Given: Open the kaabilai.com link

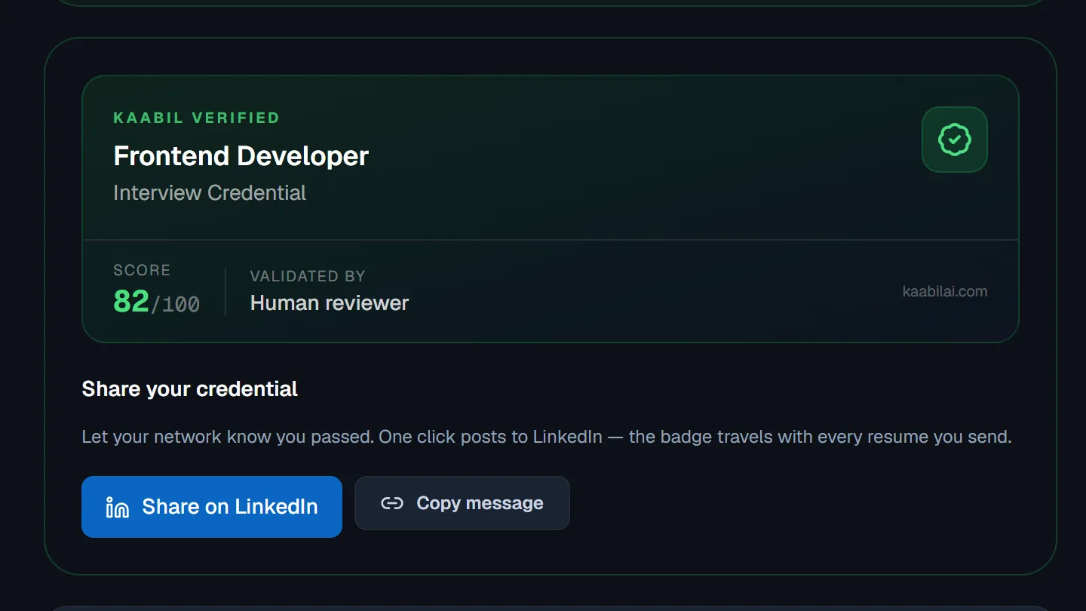Looking at the screenshot, I should (945, 291).
